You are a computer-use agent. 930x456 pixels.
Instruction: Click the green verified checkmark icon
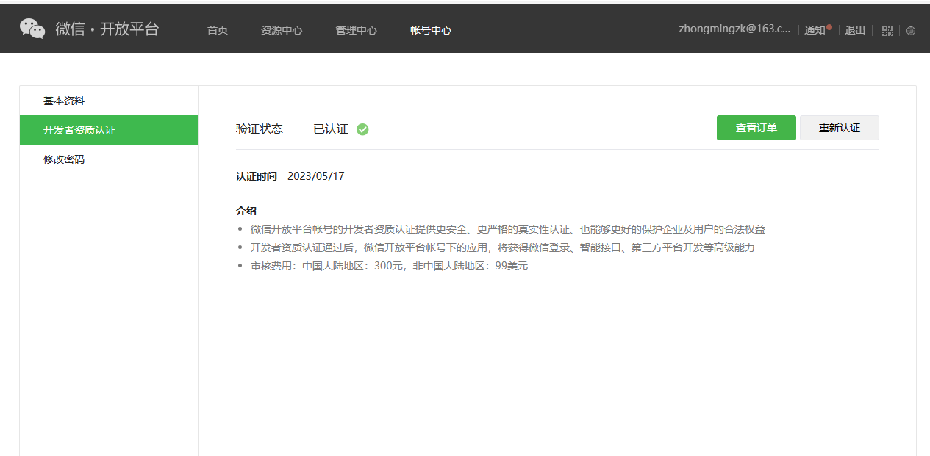coord(362,129)
